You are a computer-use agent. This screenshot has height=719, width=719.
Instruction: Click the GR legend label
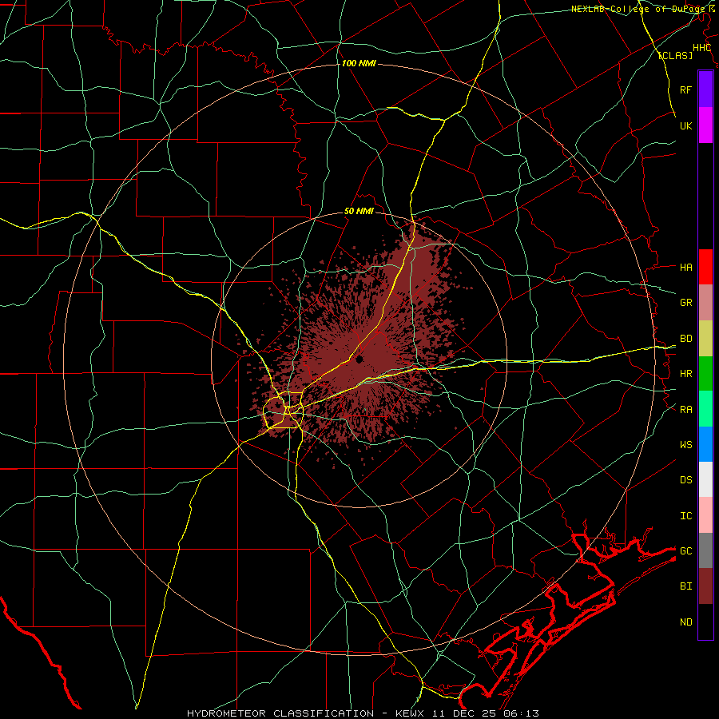coord(685,302)
